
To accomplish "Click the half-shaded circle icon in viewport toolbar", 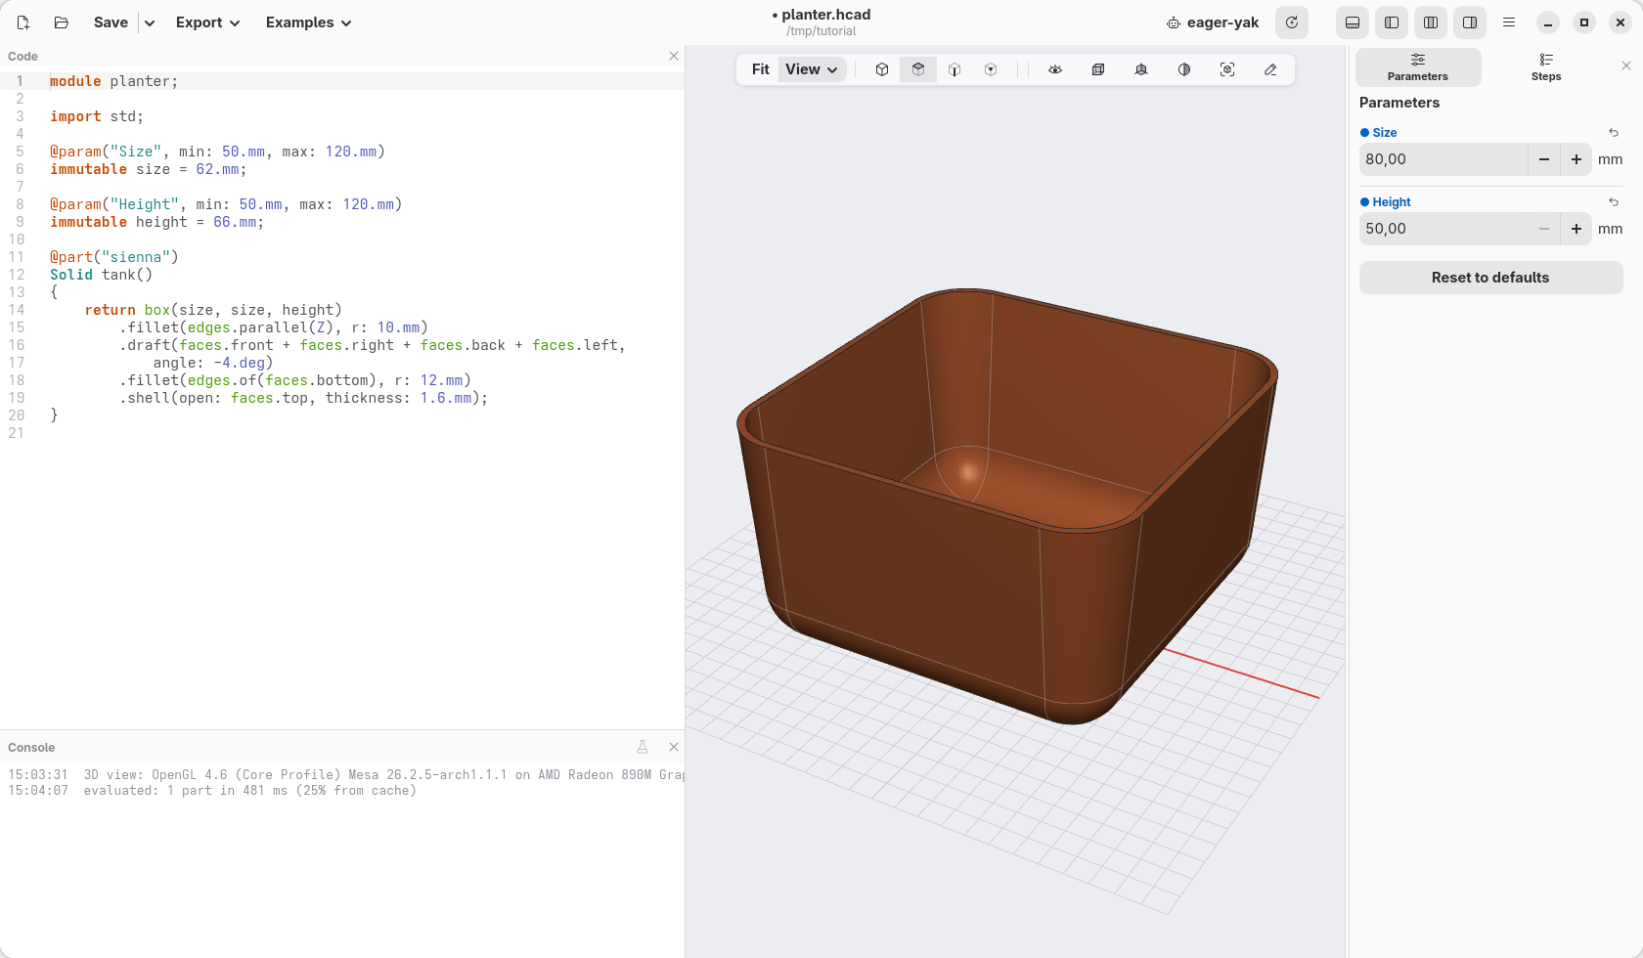I will click(x=1184, y=69).
